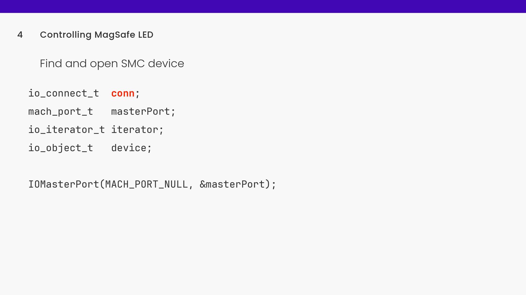Click the masterPort variable declaration

click(x=141, y=111)
